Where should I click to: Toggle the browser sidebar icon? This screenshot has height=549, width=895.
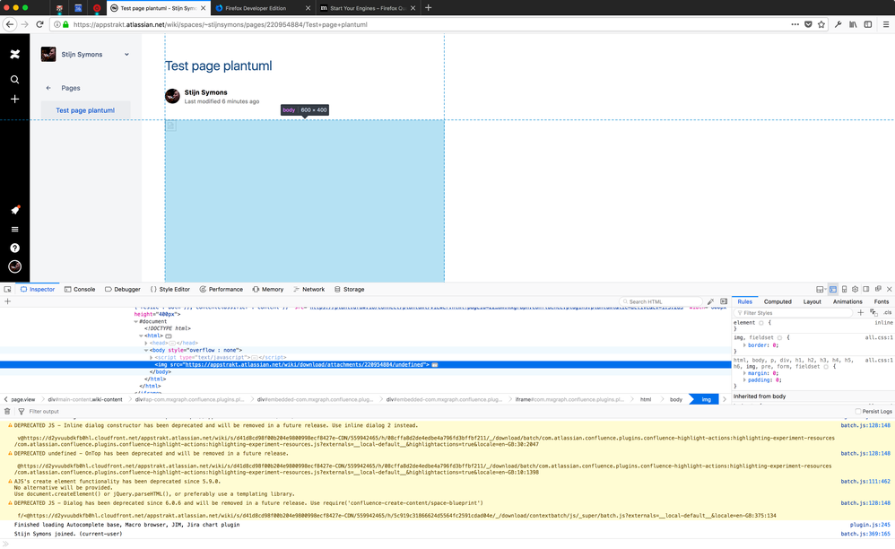tap(867, 24)
